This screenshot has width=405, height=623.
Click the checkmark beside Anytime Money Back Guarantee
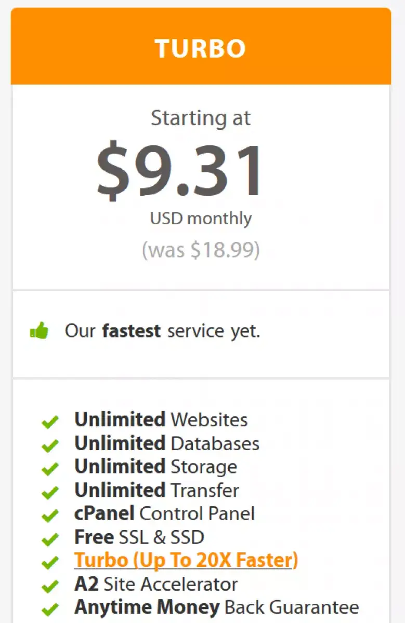coord(50,610)
